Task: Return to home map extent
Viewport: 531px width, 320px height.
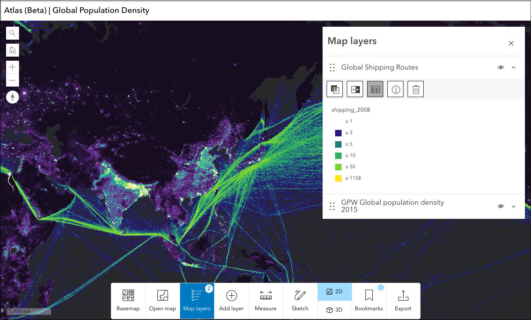Action: (13, 50)
